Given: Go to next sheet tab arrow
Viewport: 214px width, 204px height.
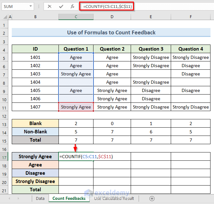Looking at the screenshot, I should point(18,198).
